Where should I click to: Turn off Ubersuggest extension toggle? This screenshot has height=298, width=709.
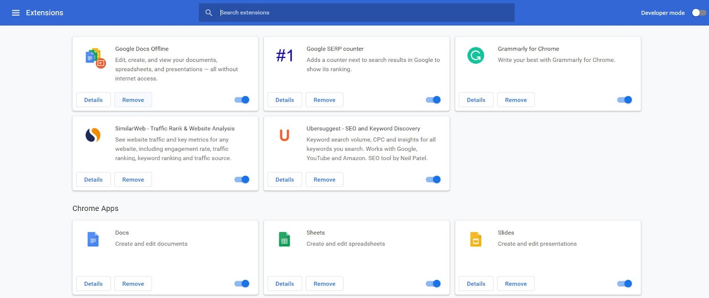coord(433,180)
